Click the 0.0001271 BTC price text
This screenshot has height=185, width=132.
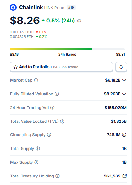tap(22, 32)
